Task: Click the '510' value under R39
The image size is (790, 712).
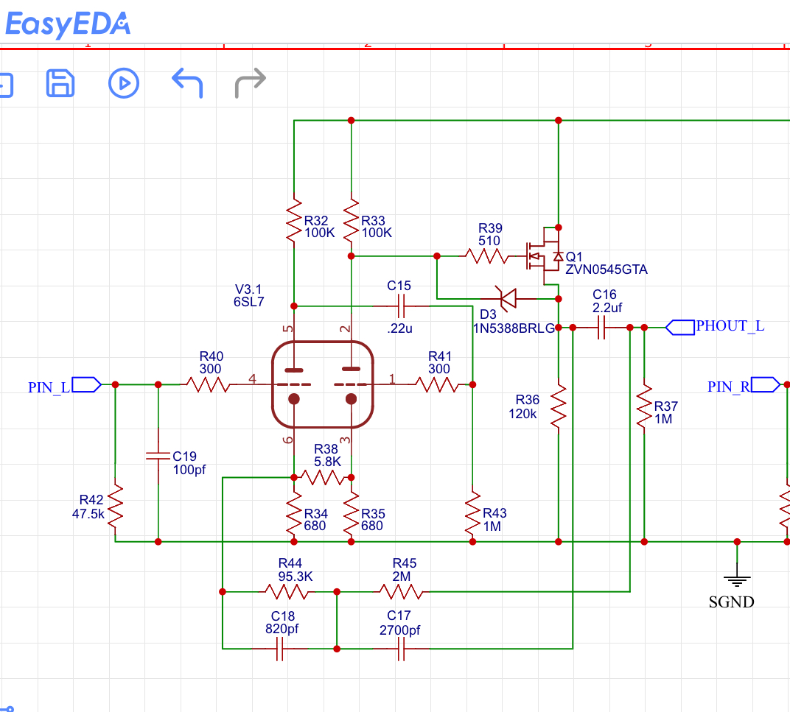Action: coord(489,241)
